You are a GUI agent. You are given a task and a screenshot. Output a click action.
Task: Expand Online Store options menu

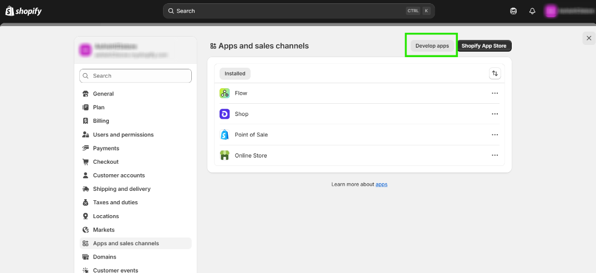point(495,155)
